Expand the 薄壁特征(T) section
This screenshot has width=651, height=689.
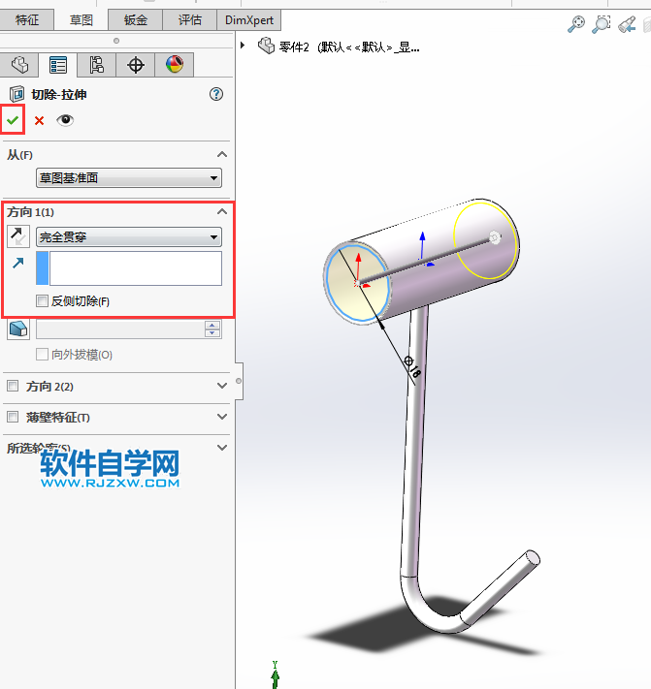222,417
